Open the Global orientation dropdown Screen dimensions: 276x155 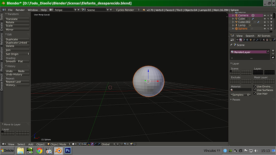click(108, 144)
